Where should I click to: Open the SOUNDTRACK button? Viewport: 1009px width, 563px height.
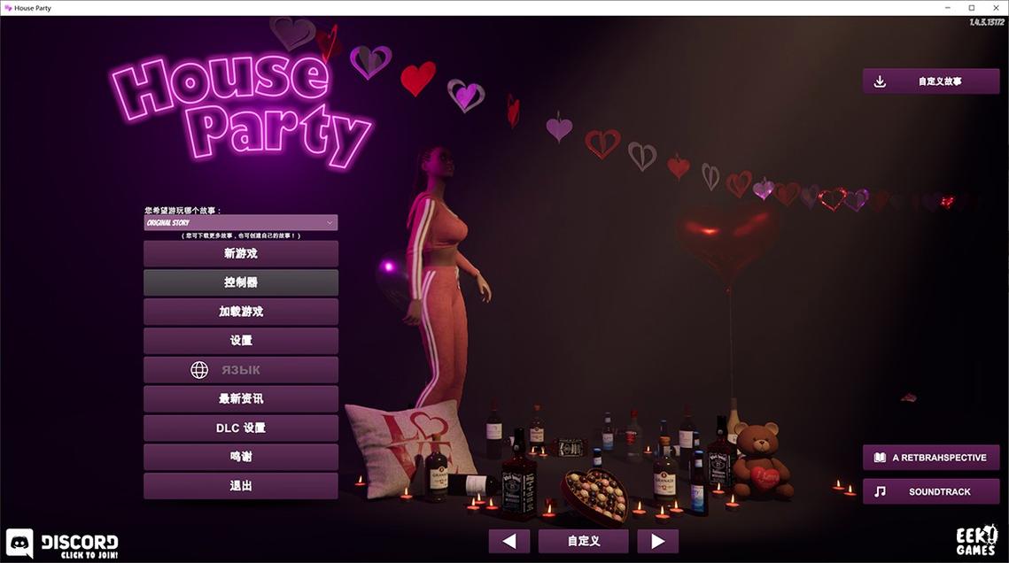coord(931,491)
